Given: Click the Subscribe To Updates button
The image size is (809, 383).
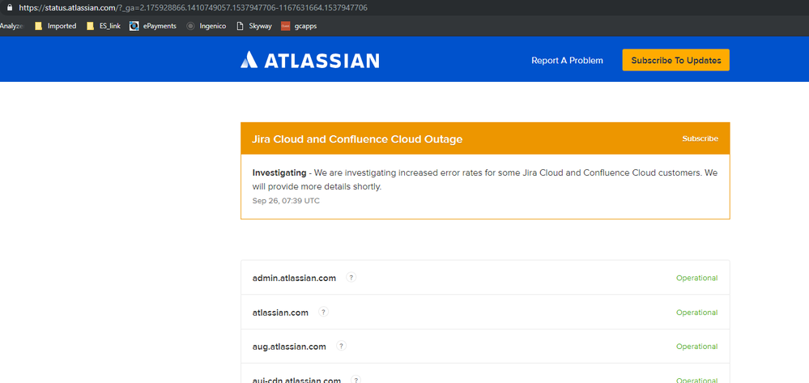Looking at the screenshot, I should 676,60.
